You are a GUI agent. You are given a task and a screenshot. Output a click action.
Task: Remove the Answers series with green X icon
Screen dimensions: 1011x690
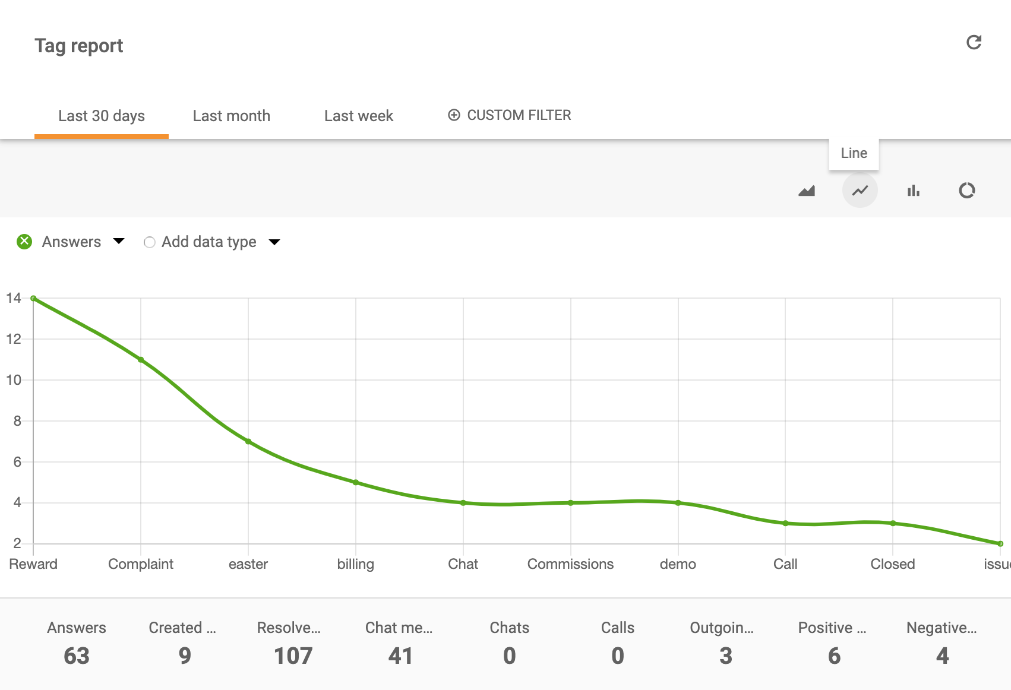point(24,242)
